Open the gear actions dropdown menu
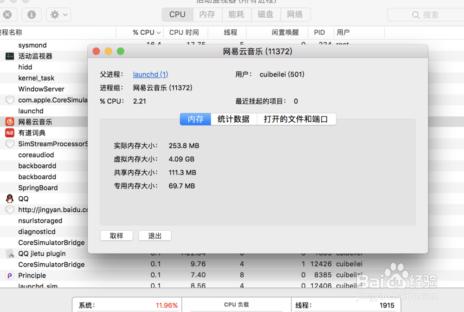The image size is (464, 312). (x=58, y=14)
